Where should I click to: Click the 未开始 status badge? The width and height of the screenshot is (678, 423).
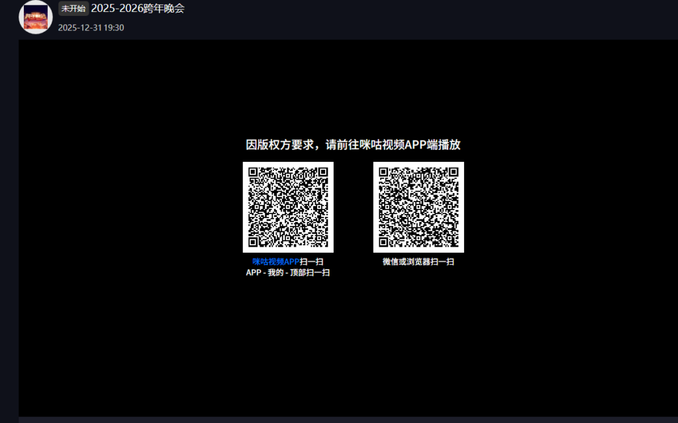73,9
